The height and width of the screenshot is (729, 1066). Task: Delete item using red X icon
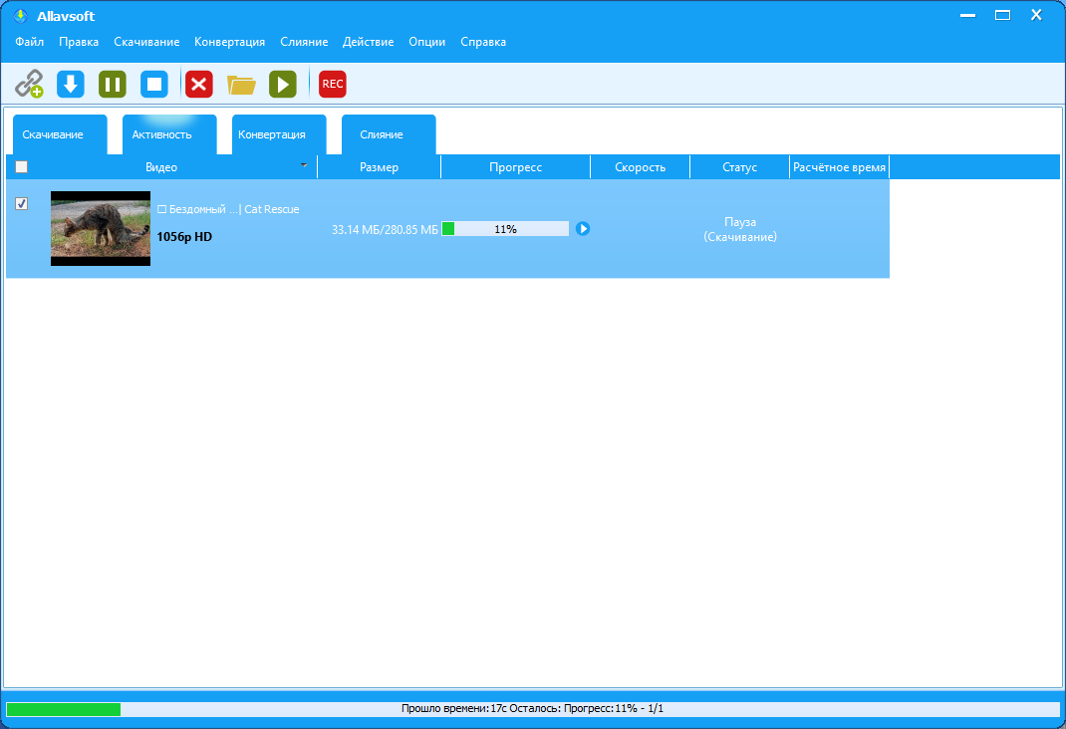(199, 85)
